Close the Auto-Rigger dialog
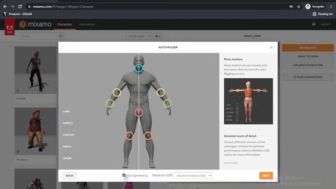Image resolution: width=336 pixels, height=189 pixels. tap(271, 47)
